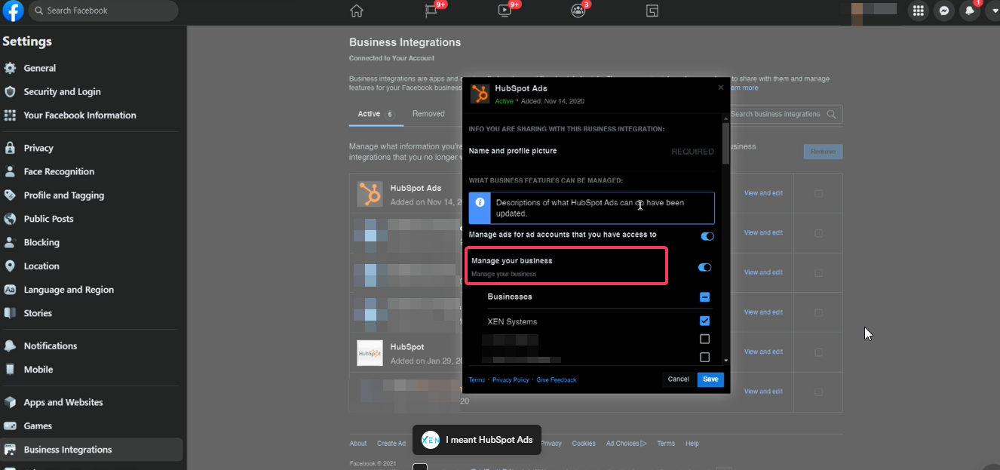Screen dimensions: 1000x470
Task: Click the XEN Systems business name
Action: point(512,321)
